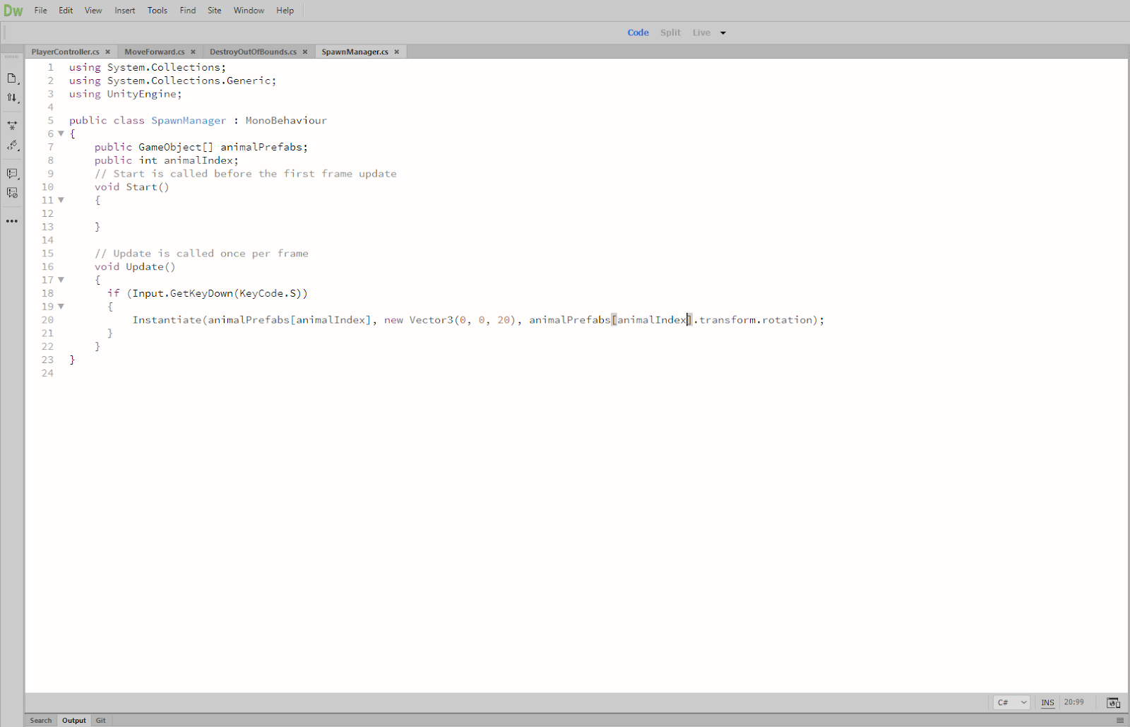Click 'Input.GetKeyDown' on line 18

click(182, 293)
